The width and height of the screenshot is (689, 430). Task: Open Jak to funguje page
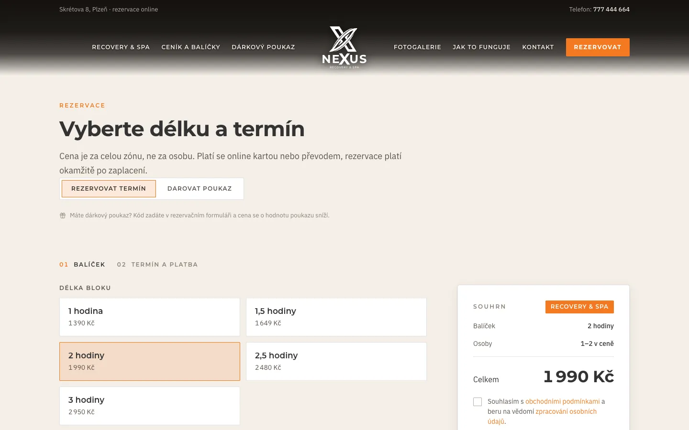481,47
